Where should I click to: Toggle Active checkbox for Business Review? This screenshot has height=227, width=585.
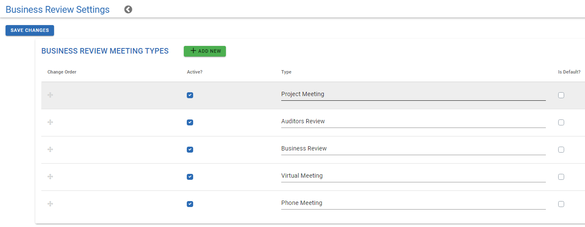[x=190, y=150]
